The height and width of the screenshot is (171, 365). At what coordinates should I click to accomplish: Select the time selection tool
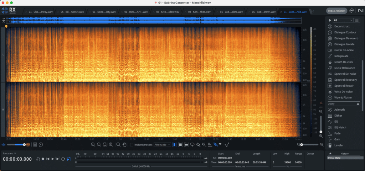click(x=174, y=145)
